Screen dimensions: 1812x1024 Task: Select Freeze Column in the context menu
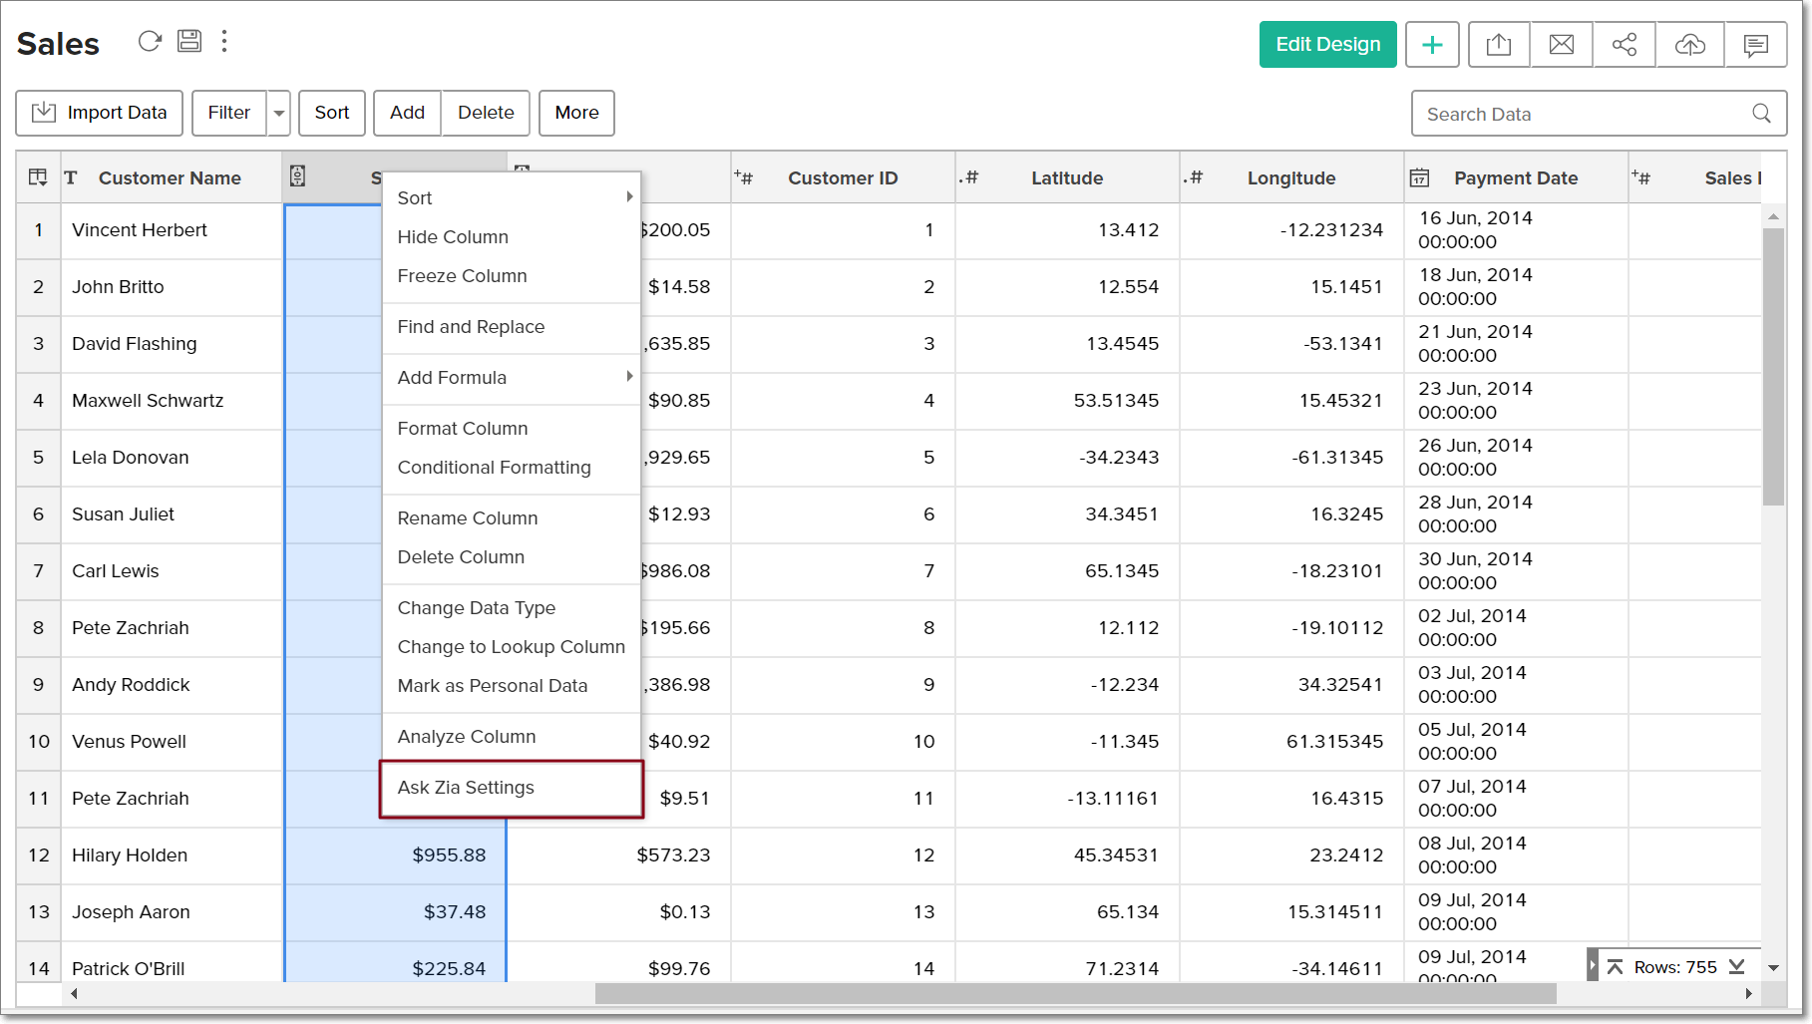pos(462,276)
